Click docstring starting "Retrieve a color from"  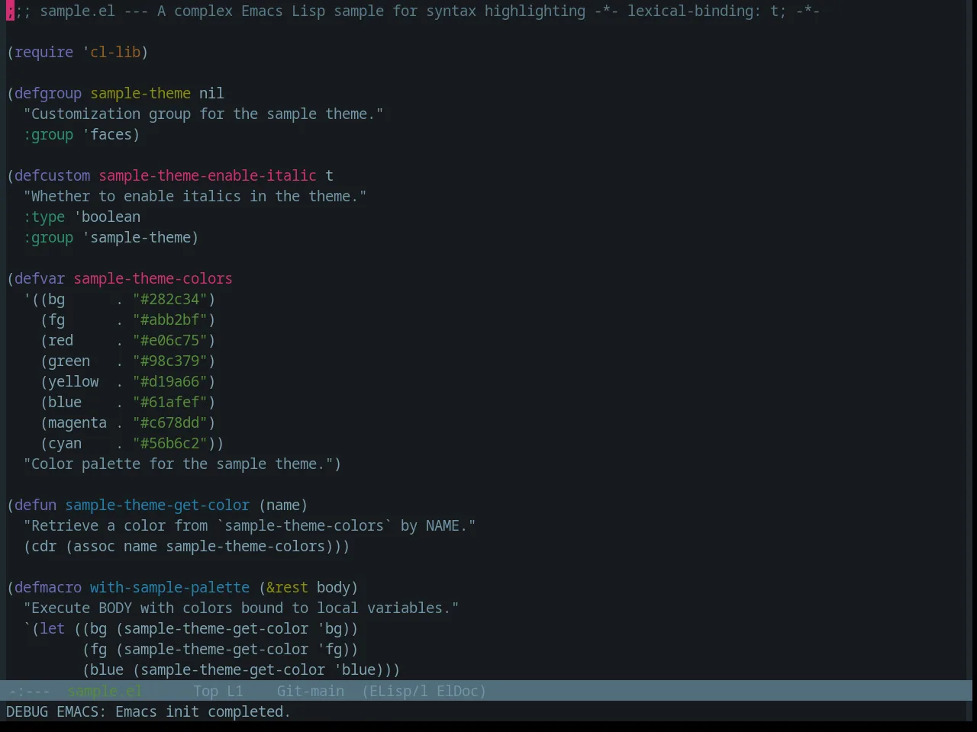click(250, 525)
